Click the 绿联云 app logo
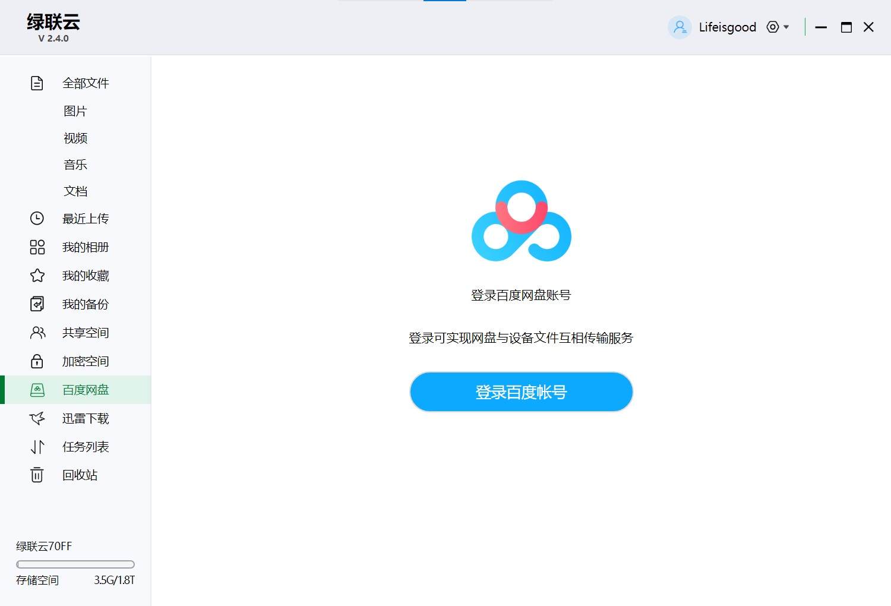Image resolution: width=891 pixels, height=606 pixels. click(53, 22)
